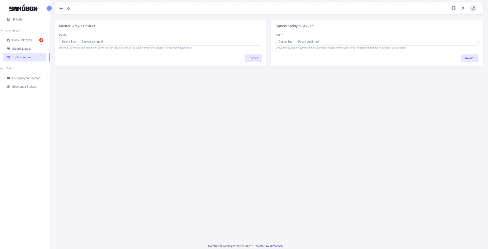The image size is (488, 249).
Task: Click the red badge showing 4
Action: (41, 40)
